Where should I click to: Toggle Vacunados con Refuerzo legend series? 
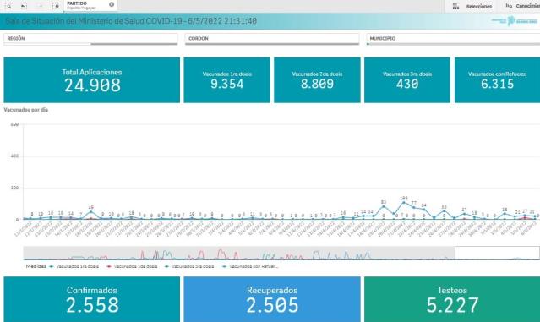coord(250,266)
